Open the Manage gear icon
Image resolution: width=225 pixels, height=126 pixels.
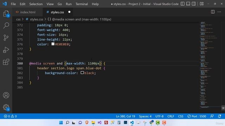point(6,107)
